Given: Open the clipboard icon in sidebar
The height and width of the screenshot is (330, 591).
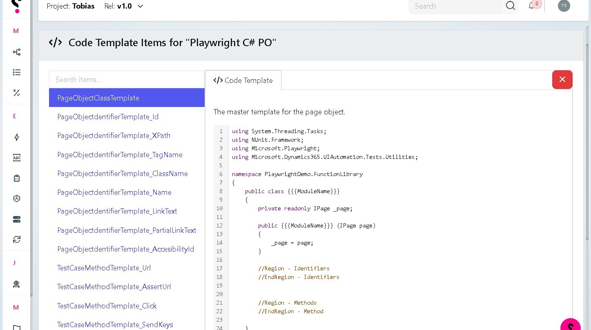Looking at the screenshot, I should point(17,178).
